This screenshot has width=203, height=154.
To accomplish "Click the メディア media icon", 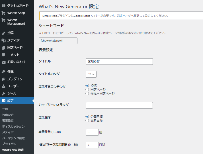I will [4, 40].
